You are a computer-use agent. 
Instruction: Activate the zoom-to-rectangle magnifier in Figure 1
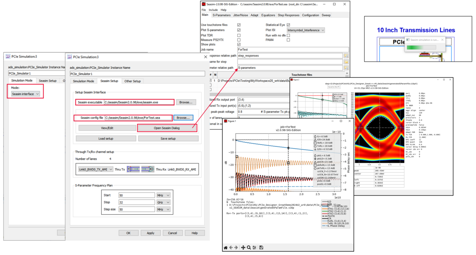click(249, 247)
